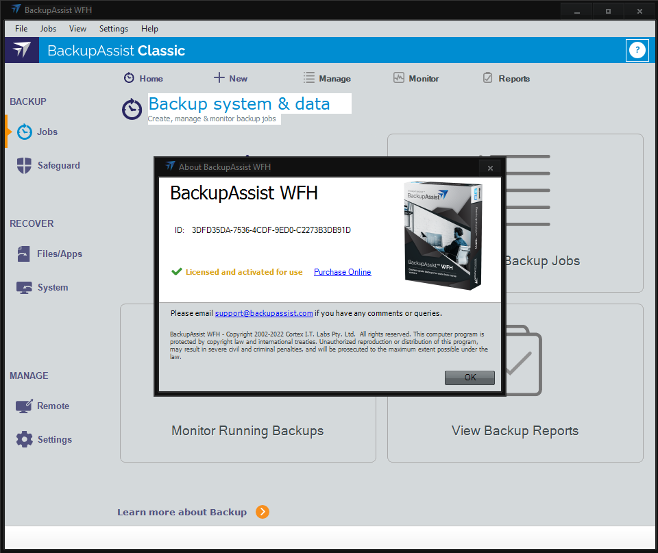658x553 pixels.
Task: Click the BackupAssist WFH title bar app icon
Action: point(16,9)
